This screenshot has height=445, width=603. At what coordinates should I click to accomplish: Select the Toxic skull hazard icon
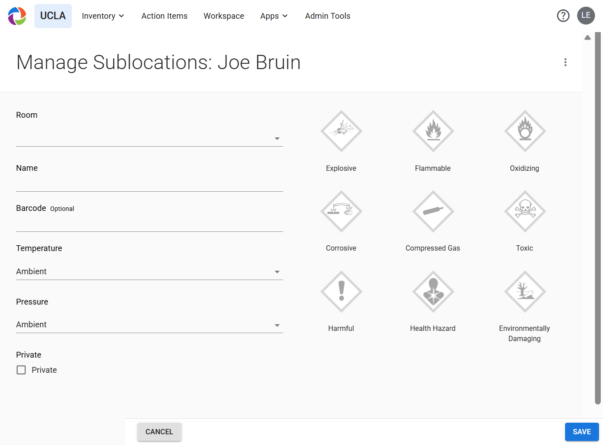(x=525, y=211)
